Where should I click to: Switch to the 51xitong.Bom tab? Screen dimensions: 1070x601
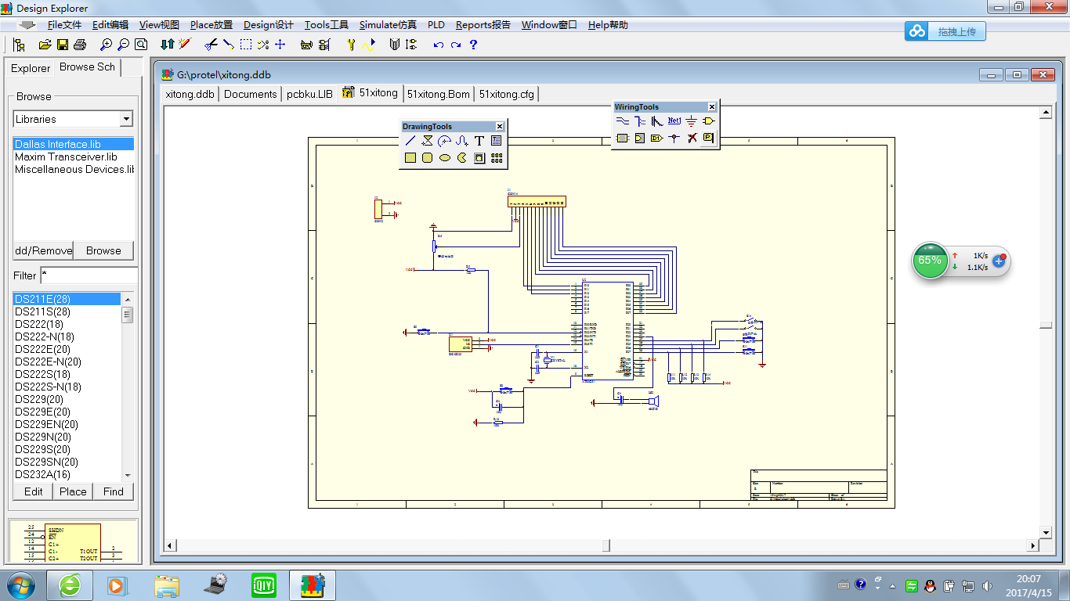(439, 94)
